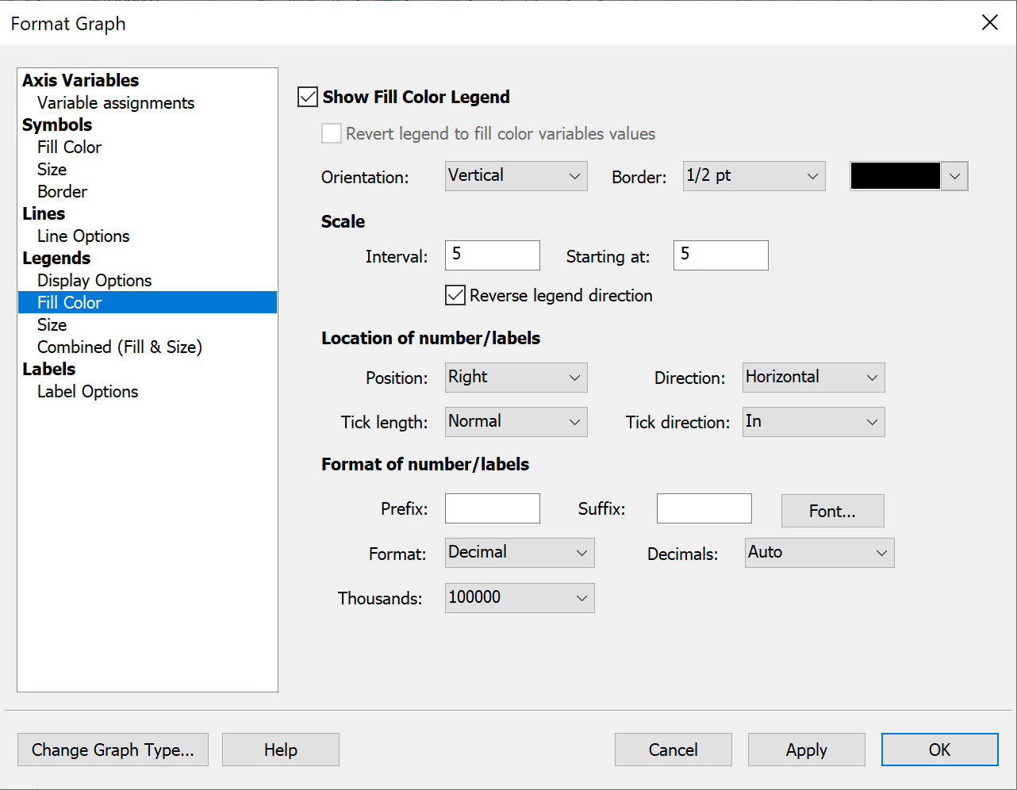
Task: Open the Decimals dropdown
Action: [819, 553]
